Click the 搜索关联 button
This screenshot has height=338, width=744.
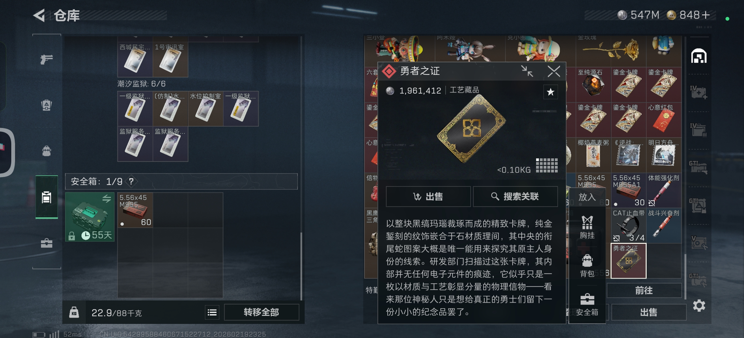click(515, 197)
